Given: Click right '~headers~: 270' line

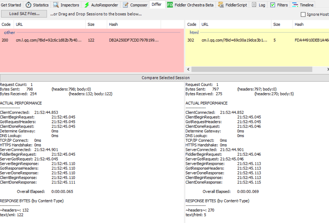Looking at the screenshot, I should click(x=200, y=210).
